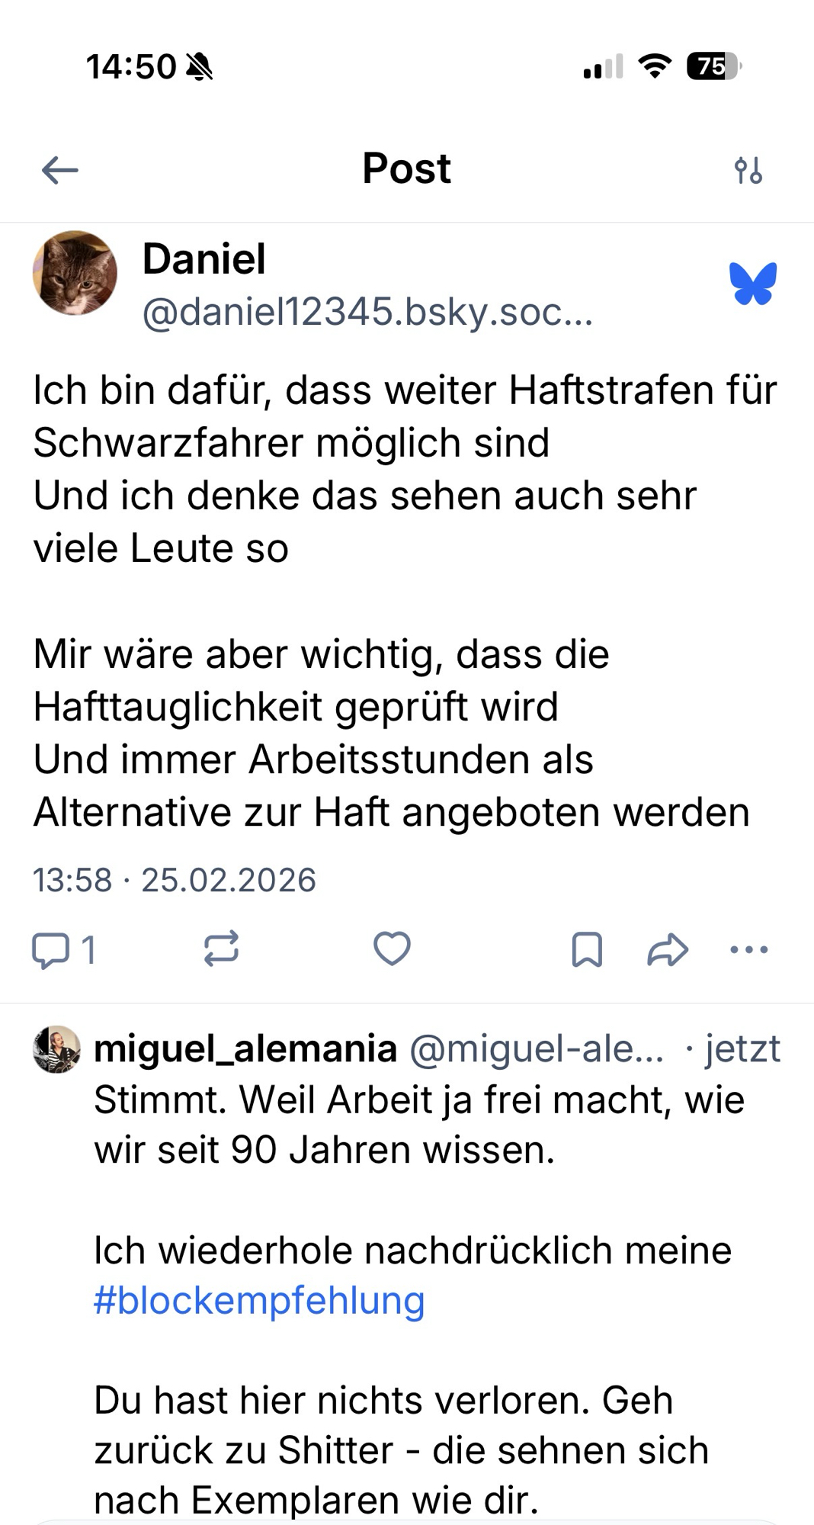Open the @daniel12345.bsky.soc handle link
The height and width of the screenshot is (1525, 814).
(x=367, y=312)
